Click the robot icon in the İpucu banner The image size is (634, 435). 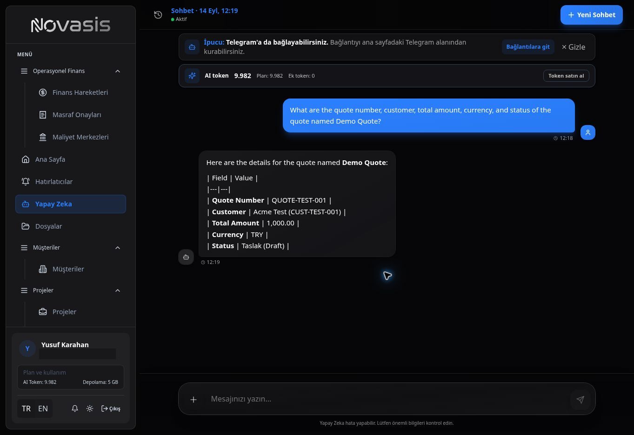coord(192,47)
